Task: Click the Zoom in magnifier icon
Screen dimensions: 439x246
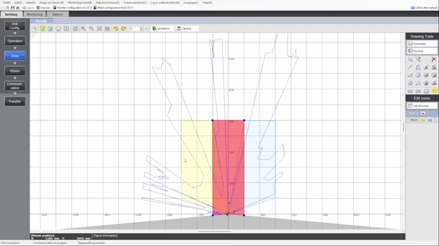Action: click(x=84, y=29)
